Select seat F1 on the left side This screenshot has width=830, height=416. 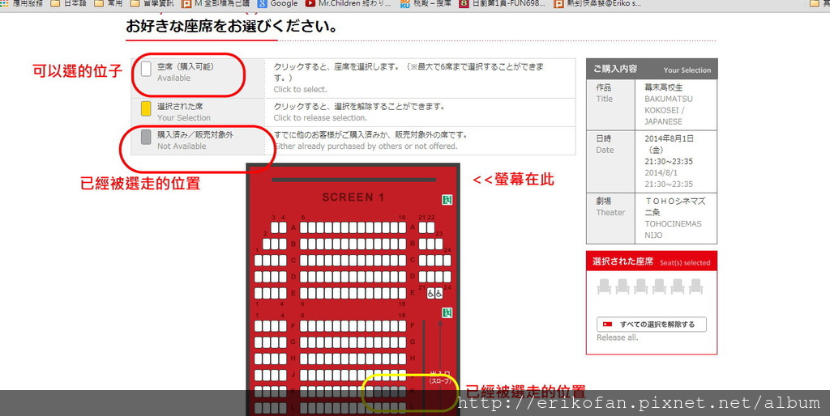coord(259,325)
